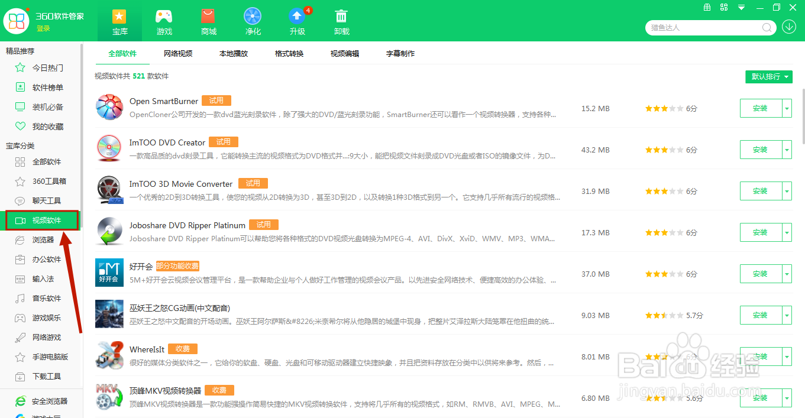This screenshot has width=805, height=418.
Task: Select the 部分功能收费 label on 好开会
Action: [179, 266]
